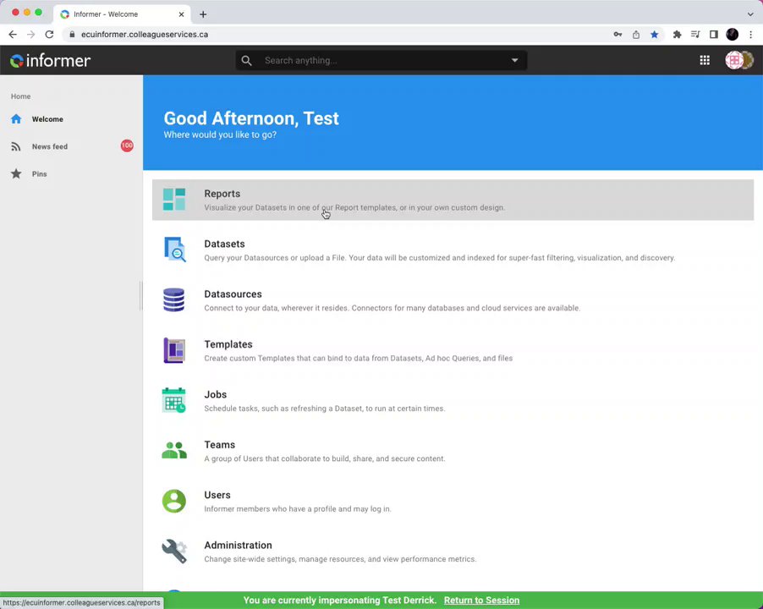
Task: Open the Templates section
Action: [453, 350]
